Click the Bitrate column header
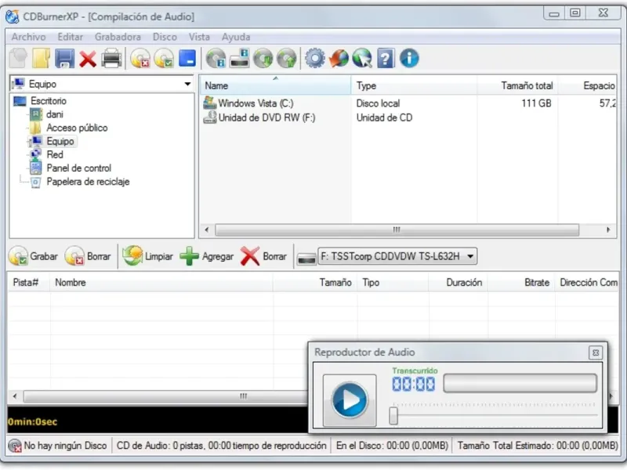 [520, 283]
